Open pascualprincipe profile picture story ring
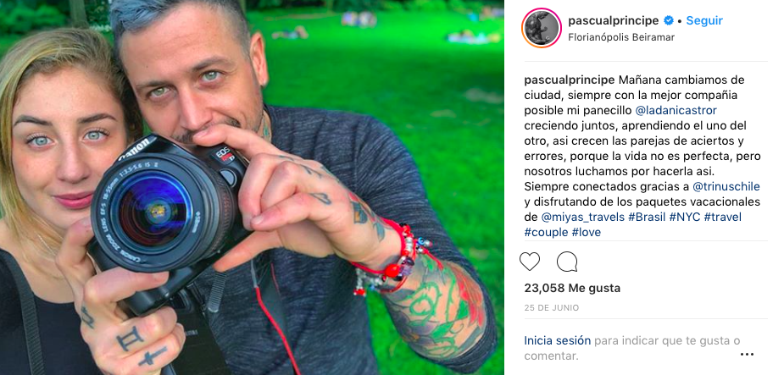The width and height of the screenshot is (784, 375). pos(542,28)
